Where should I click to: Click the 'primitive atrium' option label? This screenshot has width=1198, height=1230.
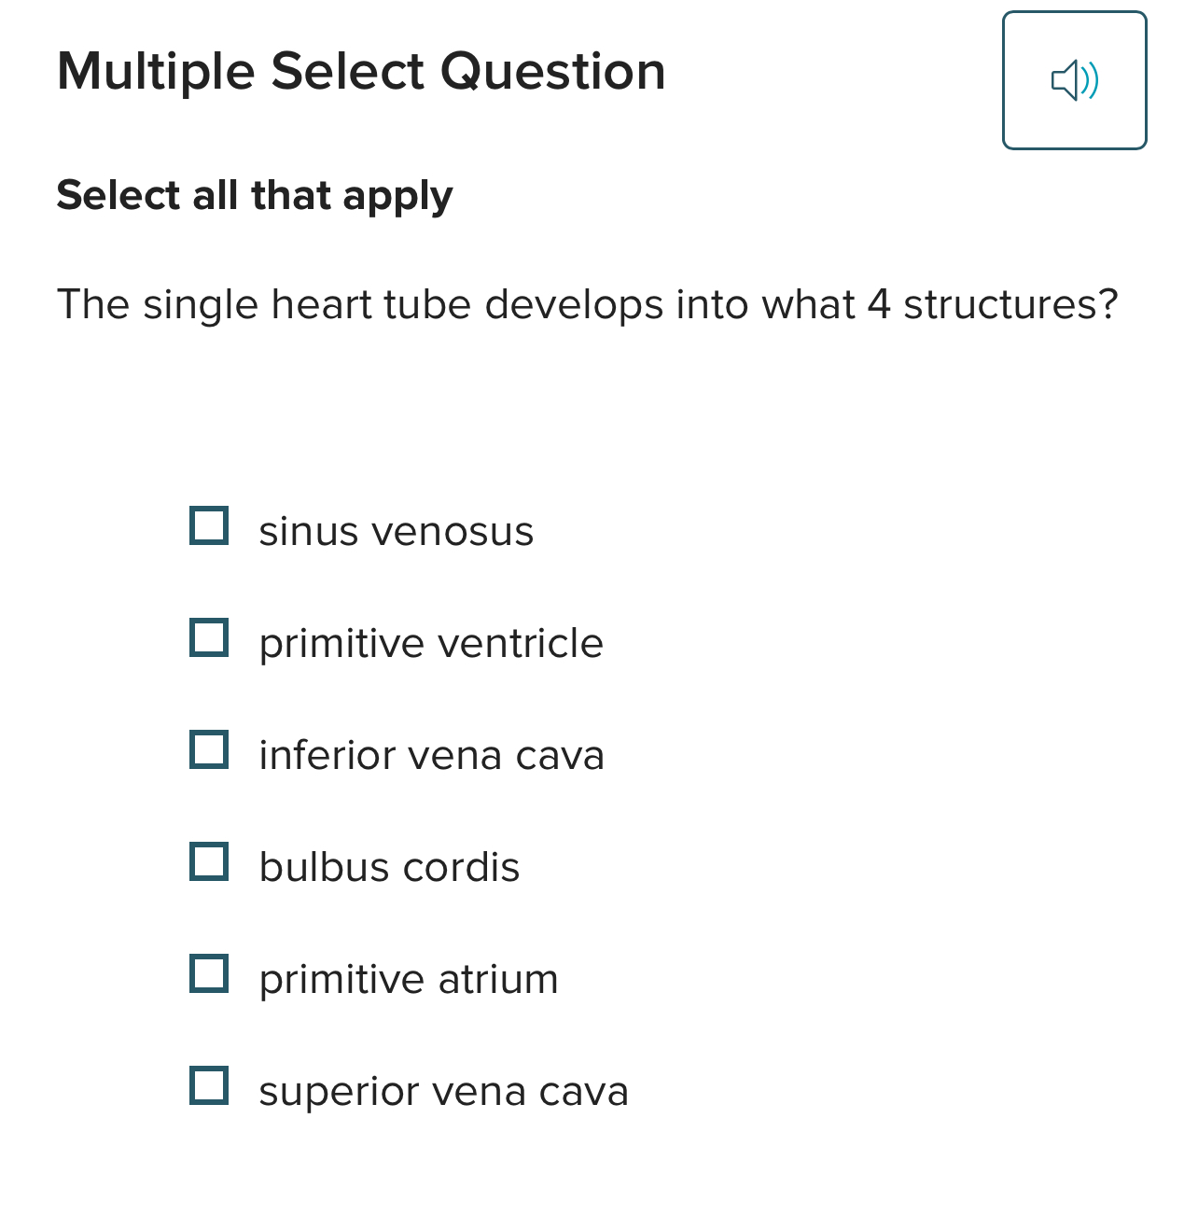pos(409,980)
